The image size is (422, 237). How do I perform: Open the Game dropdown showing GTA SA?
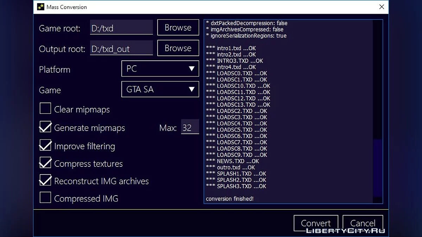tap(160, 90)
